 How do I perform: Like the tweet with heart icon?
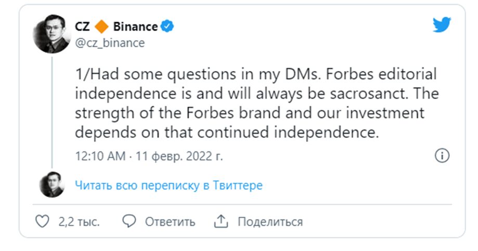click(x=42, y=222)
